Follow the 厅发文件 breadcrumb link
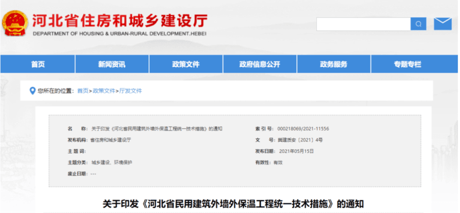The image size is (460, 213). point(130,91)
